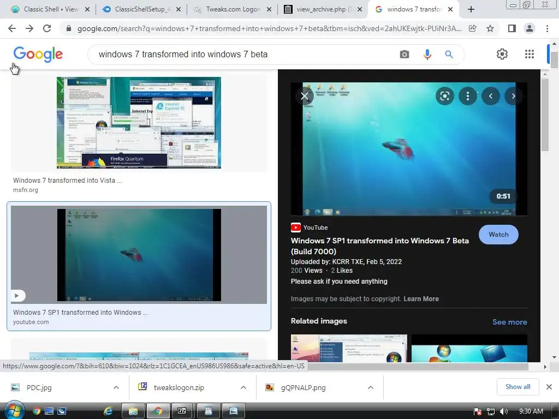Adjust the volume speaker tray icon

(503, 411)
